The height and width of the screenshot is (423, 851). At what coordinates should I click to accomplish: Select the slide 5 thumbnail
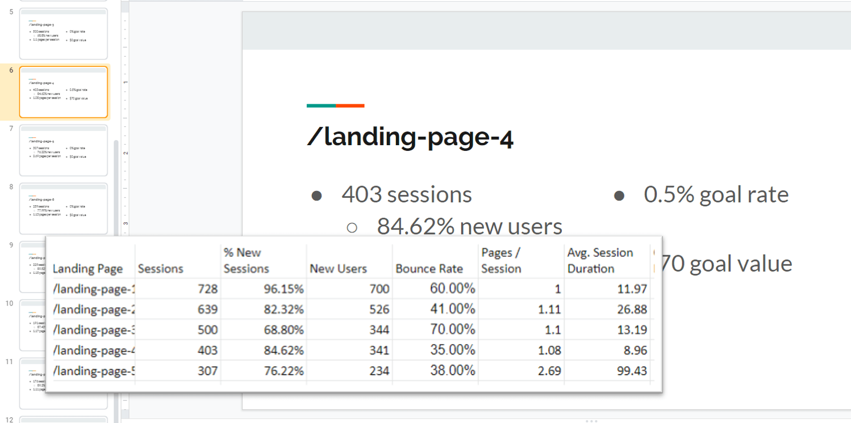pos(63,34)
